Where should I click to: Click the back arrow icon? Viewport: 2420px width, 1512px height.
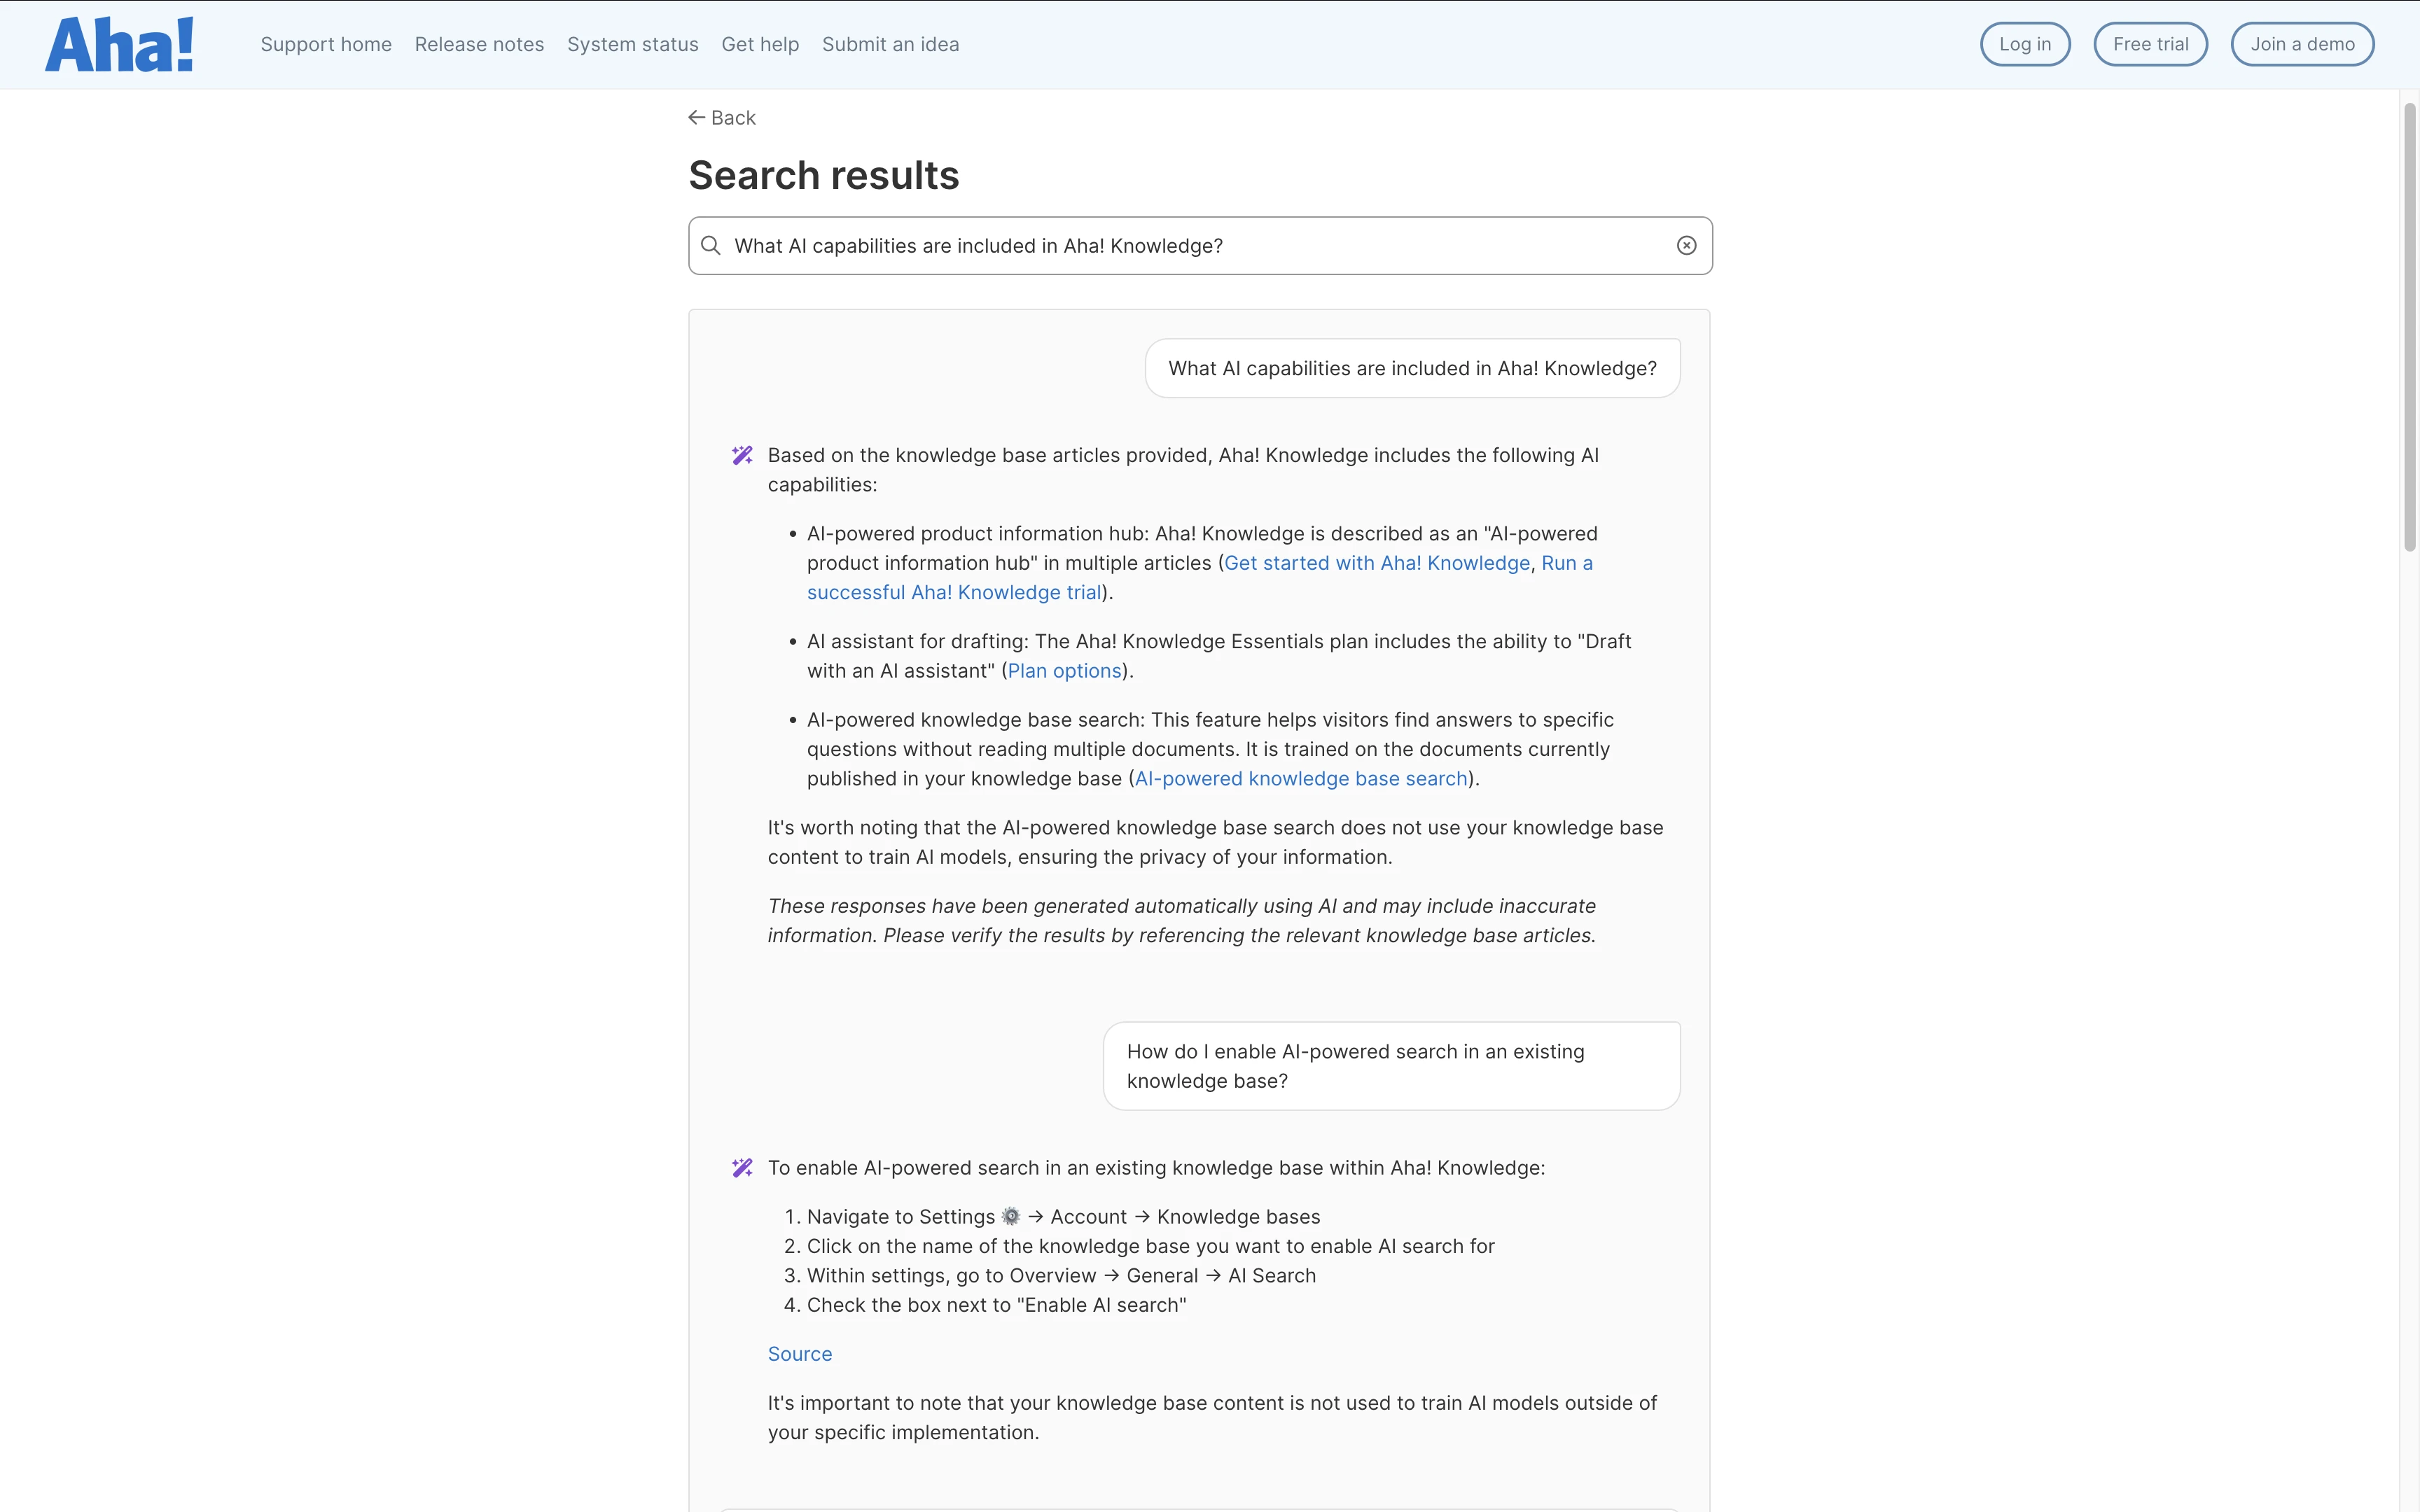[697, 118]
